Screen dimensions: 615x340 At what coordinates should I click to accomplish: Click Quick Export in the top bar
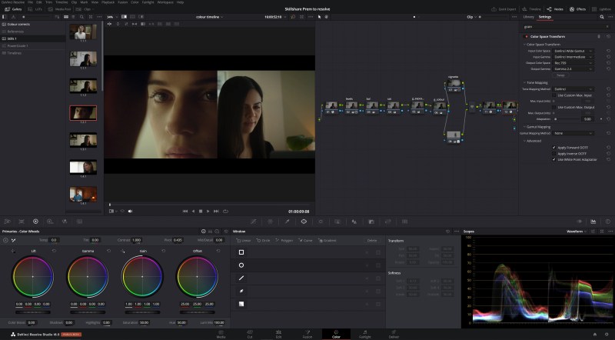[x=504, y=9]
